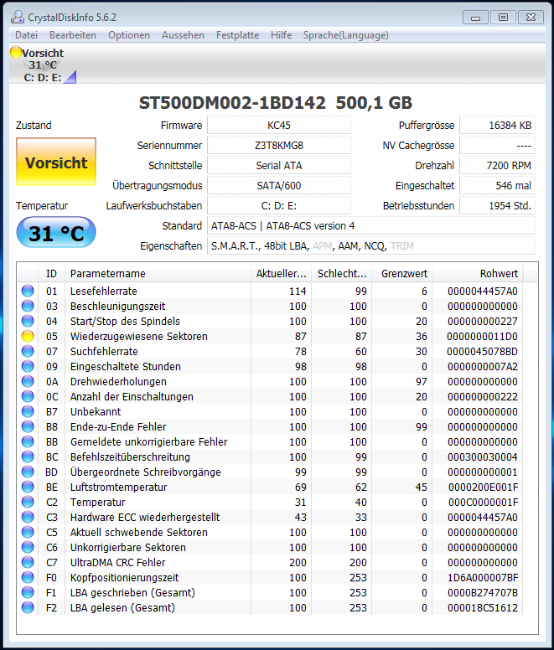Click the blue dot for Gemeldete unkorrigierbare Fehler
The image size is (554, 650).
click(28, 442)
